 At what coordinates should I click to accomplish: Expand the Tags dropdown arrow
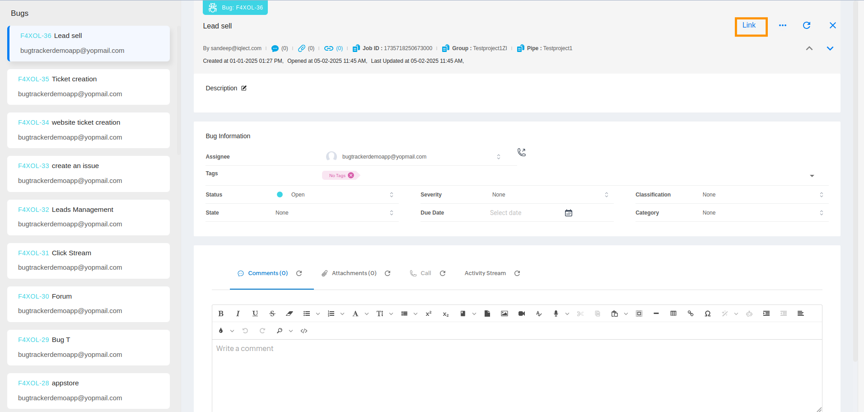812,176
